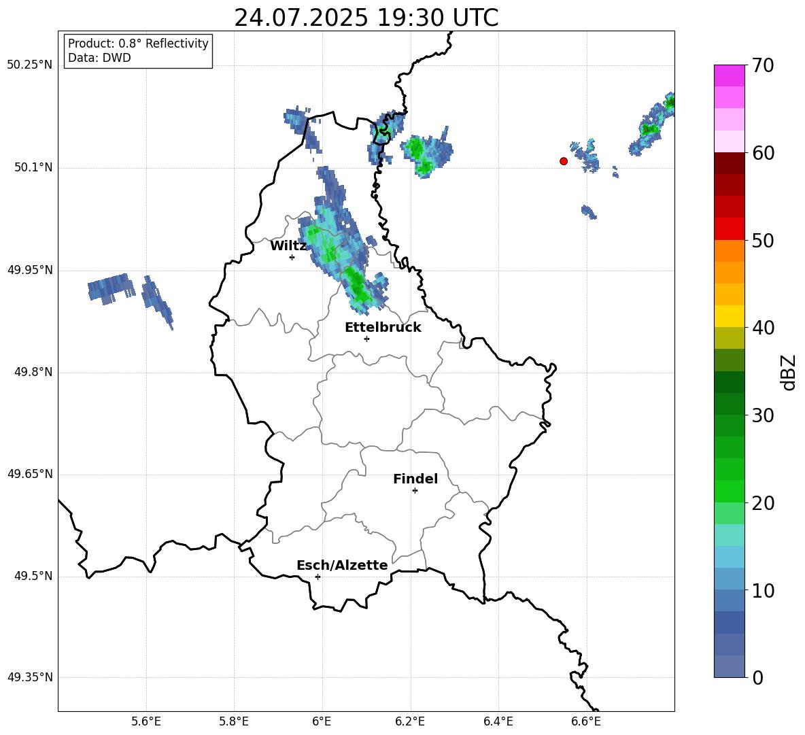Click the 49.8°N latitude label
This screenshot has height=735, width=805.
click(x=33, y=372)
